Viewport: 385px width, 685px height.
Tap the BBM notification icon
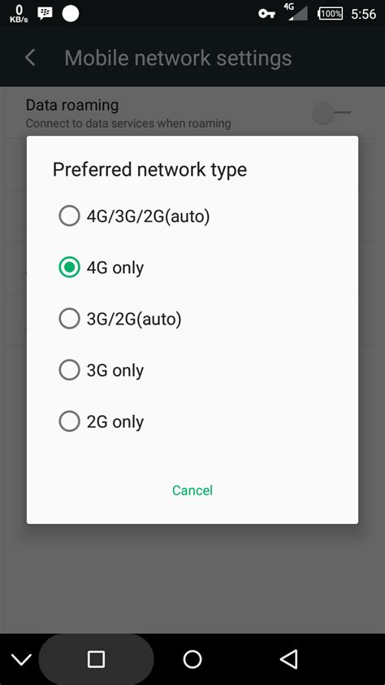(x=45, y=13)
